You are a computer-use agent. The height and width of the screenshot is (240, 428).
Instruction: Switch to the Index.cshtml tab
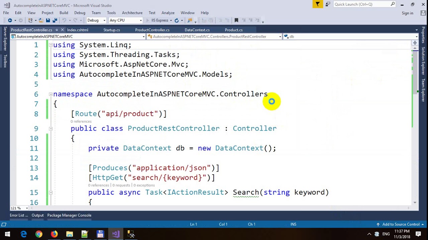78,30
